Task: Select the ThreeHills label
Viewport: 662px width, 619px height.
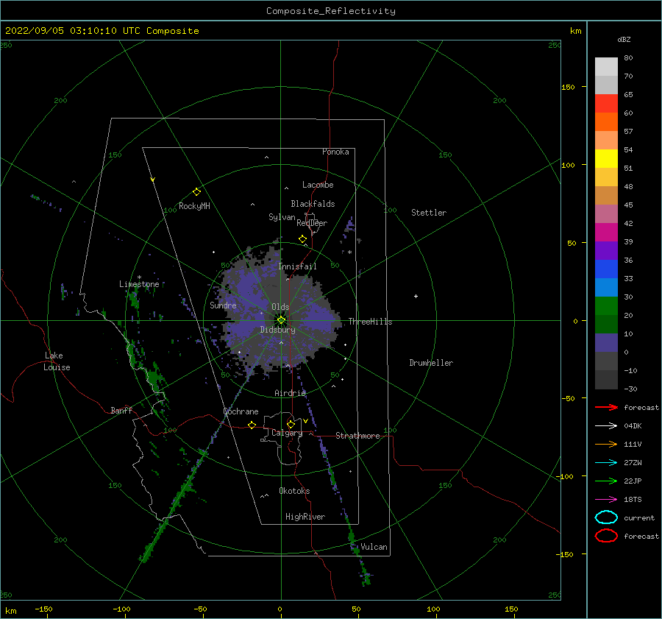Action: click(370, 322)
